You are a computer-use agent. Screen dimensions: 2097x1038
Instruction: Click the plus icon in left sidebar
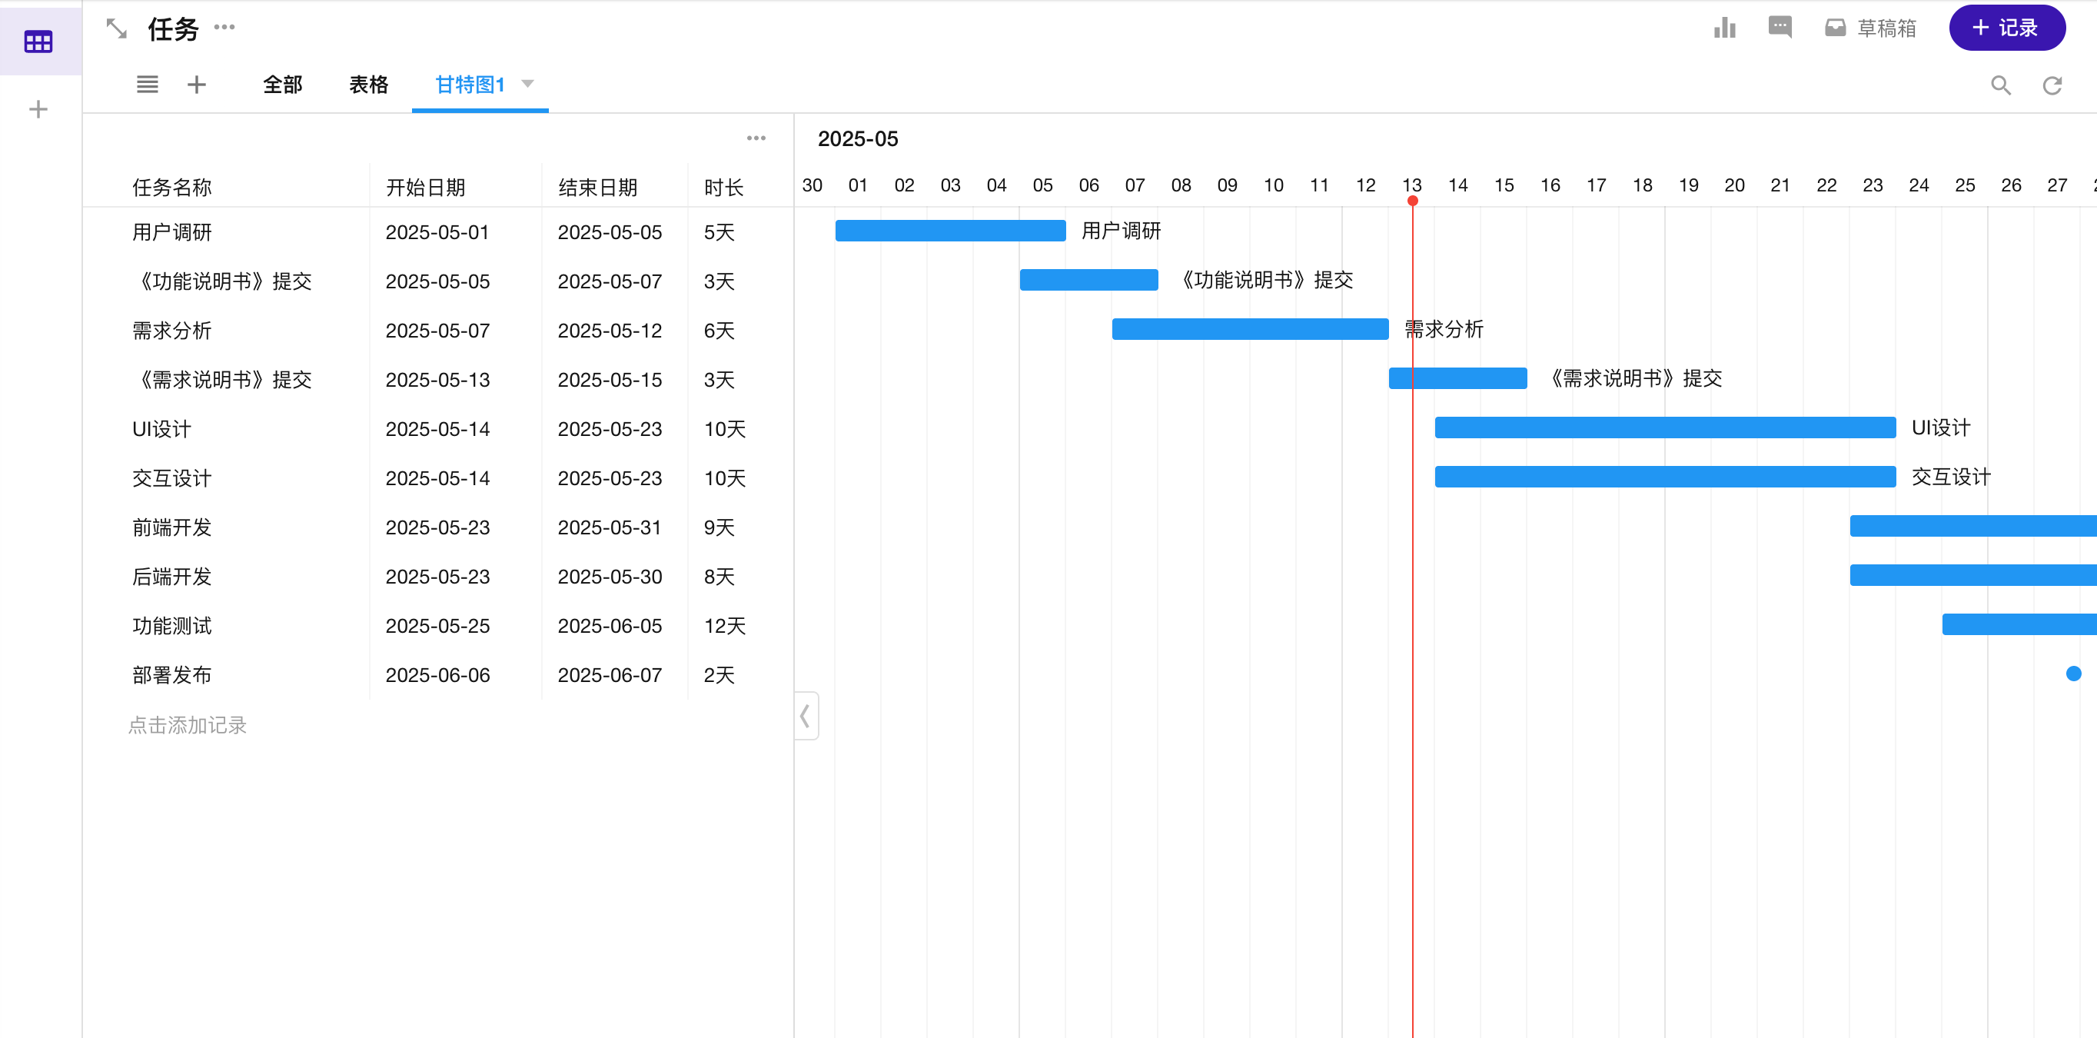(x=38, y=109)
